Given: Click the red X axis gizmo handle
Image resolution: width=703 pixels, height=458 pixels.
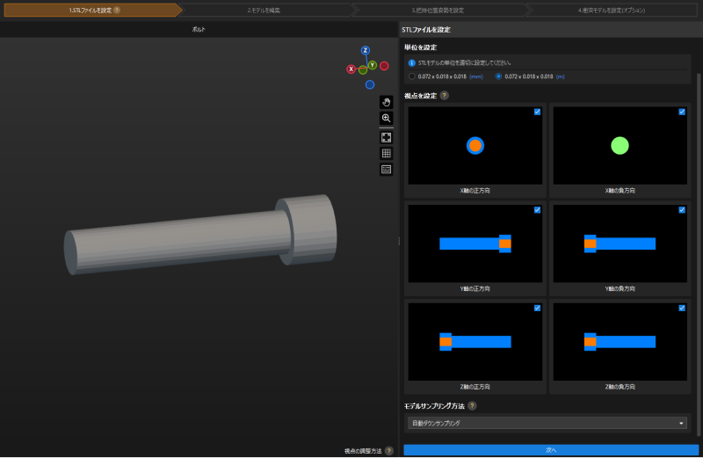Looking at the screenshot, I should point(351,69).
